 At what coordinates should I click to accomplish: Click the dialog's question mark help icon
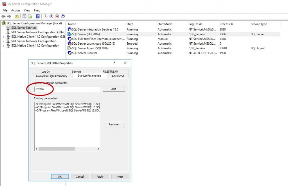pyautogui.click(x=114, y=63)
